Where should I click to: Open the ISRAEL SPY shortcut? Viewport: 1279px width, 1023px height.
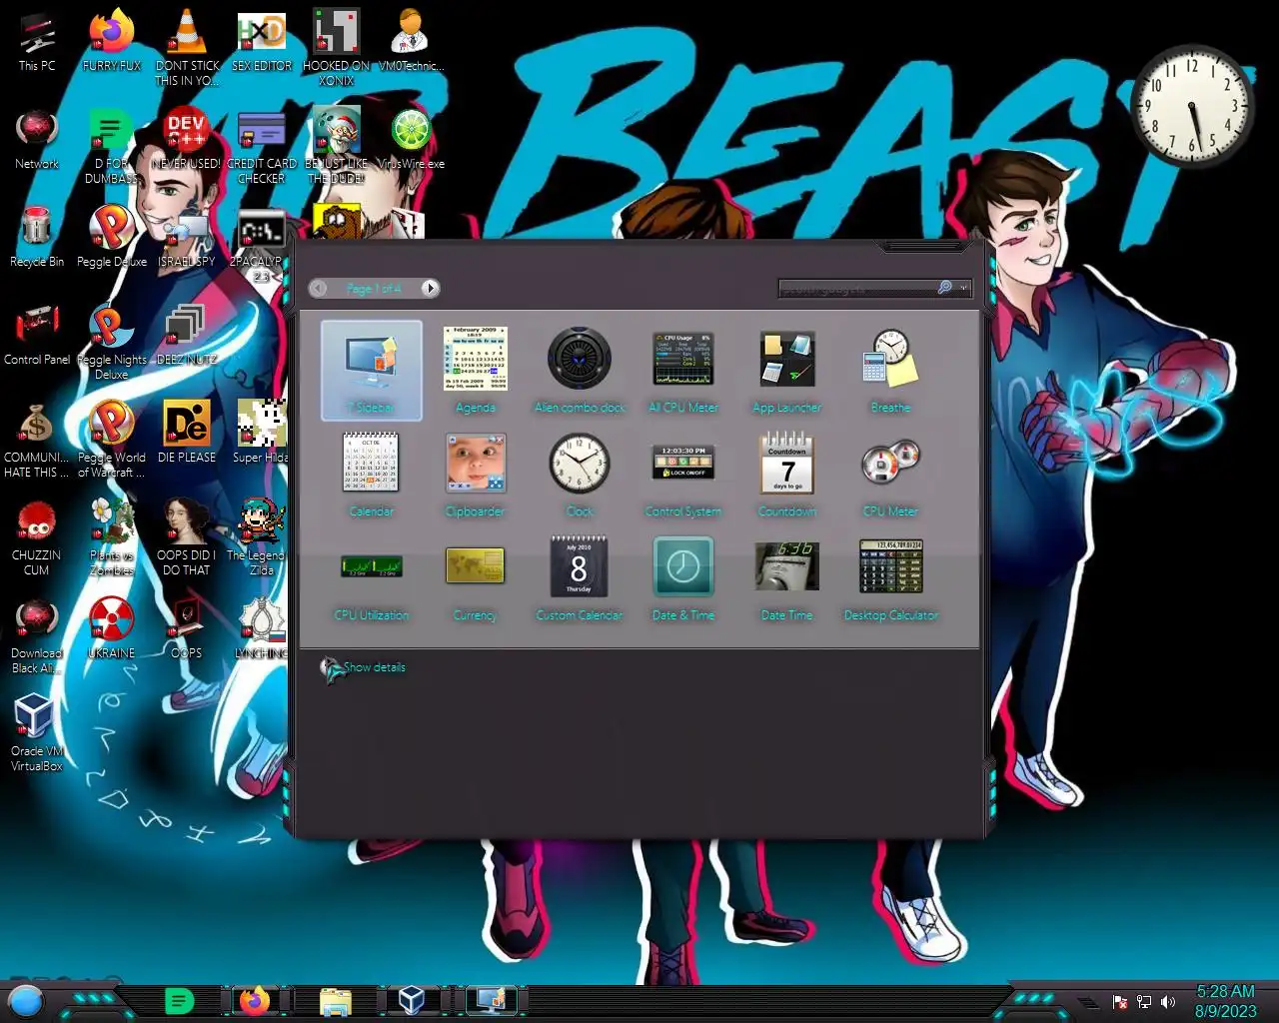pyautogui.click(x=187, y=237)
